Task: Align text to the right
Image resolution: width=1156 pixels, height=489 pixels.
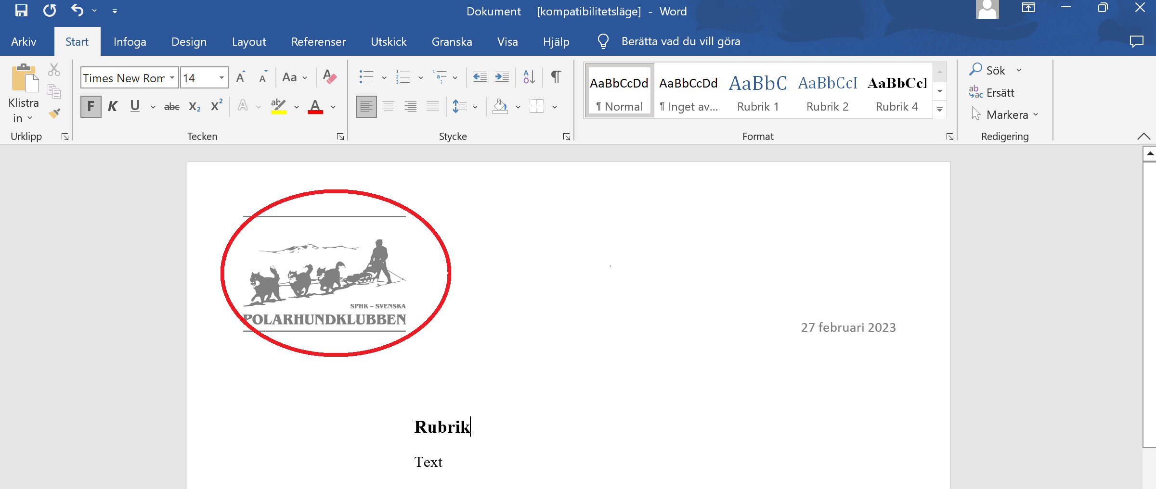Action: pos(411,106)
